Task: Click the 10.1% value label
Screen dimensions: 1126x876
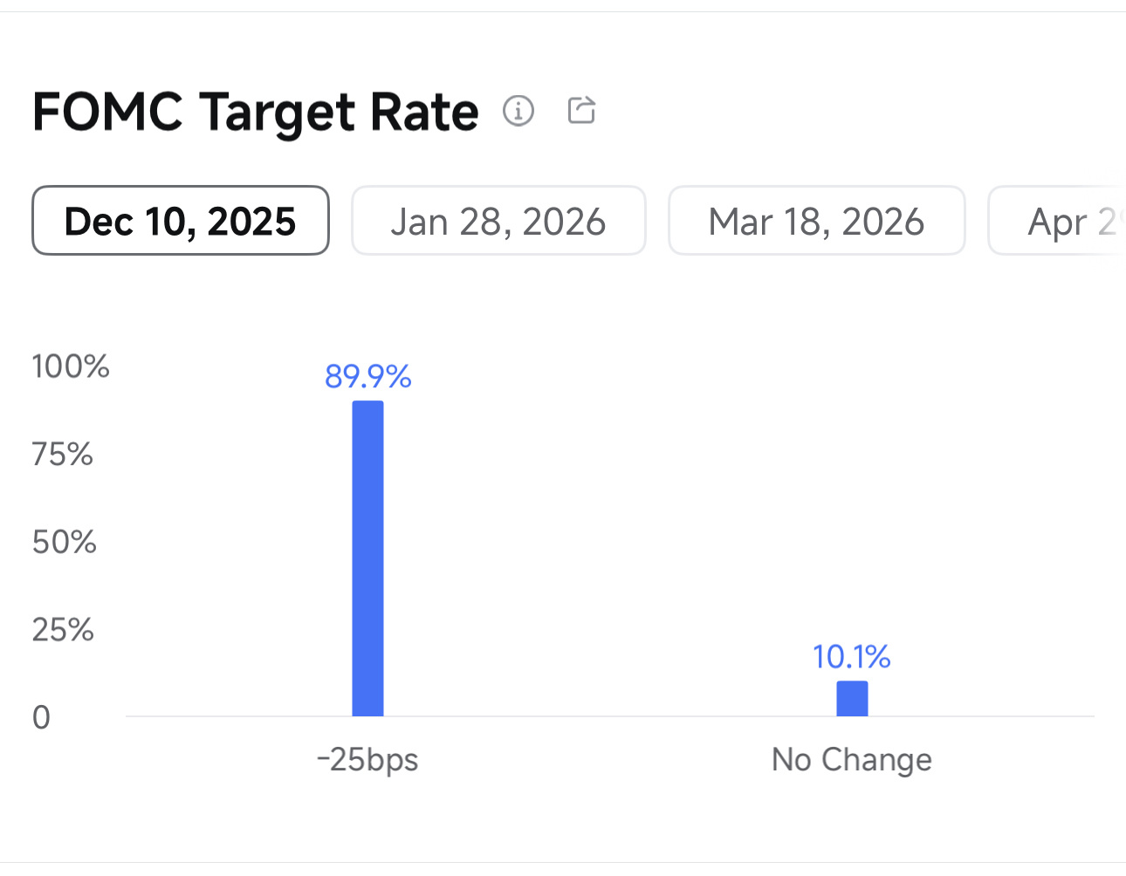Action: click(852, 656)
